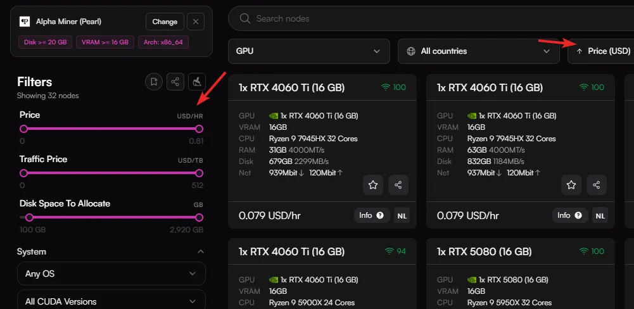Click the 63GB 4000MT/s RAM value
The width and height of the screenshot is (634, 309).
[496, 150]
